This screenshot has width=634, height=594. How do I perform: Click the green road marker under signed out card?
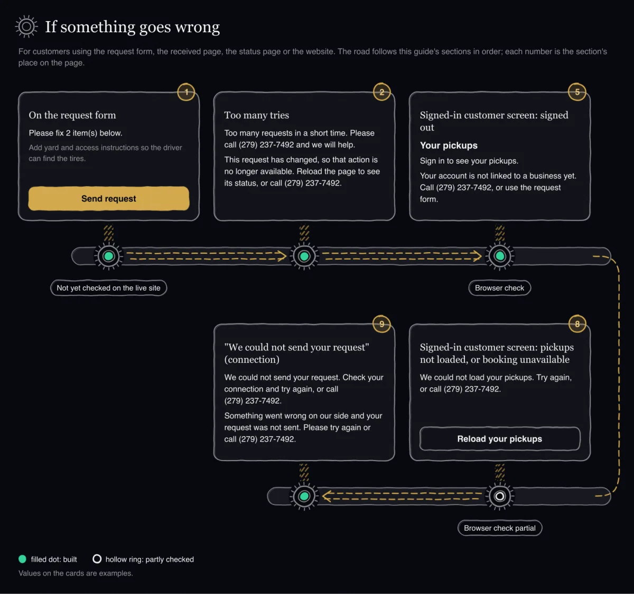click(500, 256)
